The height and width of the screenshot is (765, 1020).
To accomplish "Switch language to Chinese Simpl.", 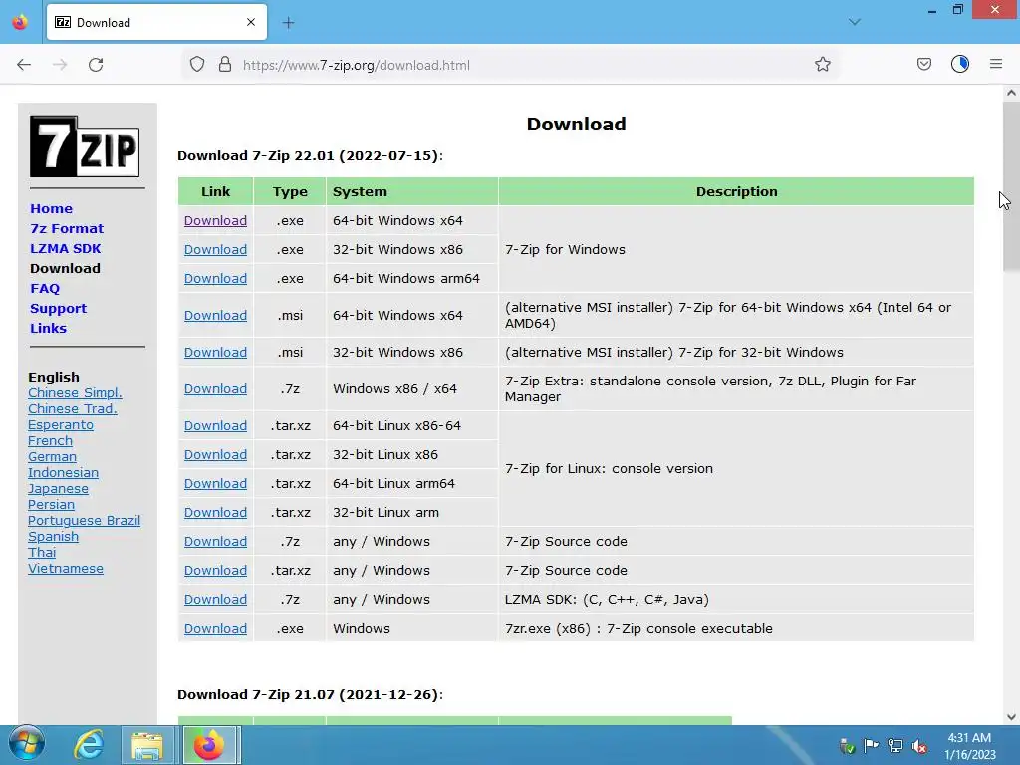I will point(75,392).
